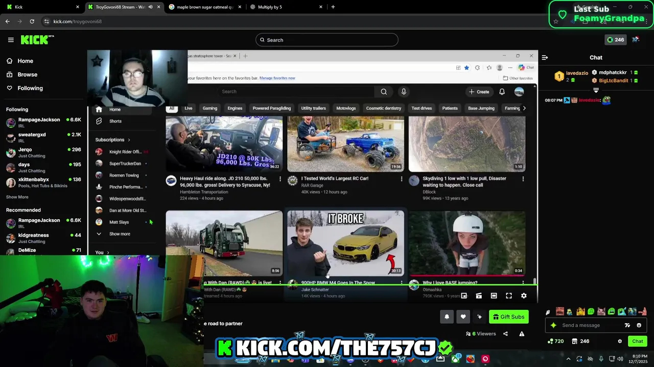Collapse the chat panel arrow icon

tap(545, 58)
